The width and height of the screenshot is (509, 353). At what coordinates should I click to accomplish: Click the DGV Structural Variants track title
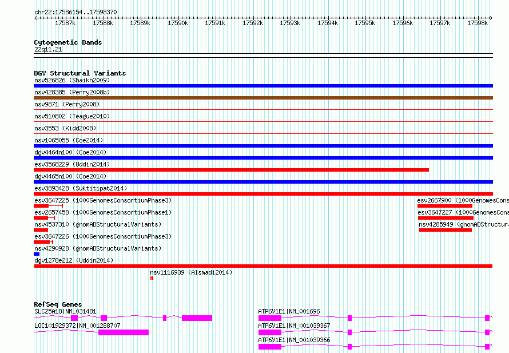(x=80, y=73)
